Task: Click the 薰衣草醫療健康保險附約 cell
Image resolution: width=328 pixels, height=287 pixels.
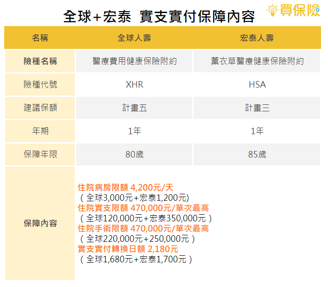Action: coord(257,61)
